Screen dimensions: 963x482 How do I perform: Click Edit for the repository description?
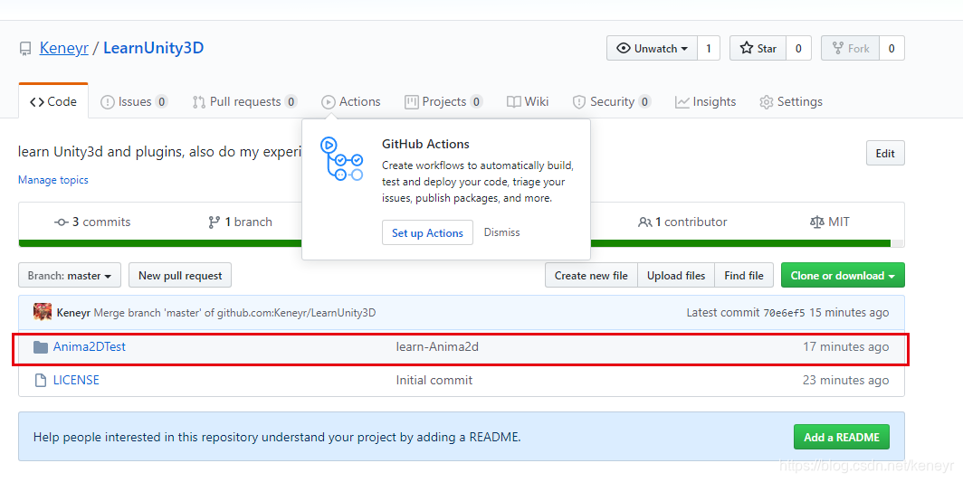pos(885,154)
